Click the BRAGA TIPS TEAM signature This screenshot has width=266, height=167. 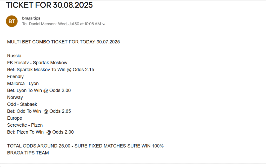28,153
